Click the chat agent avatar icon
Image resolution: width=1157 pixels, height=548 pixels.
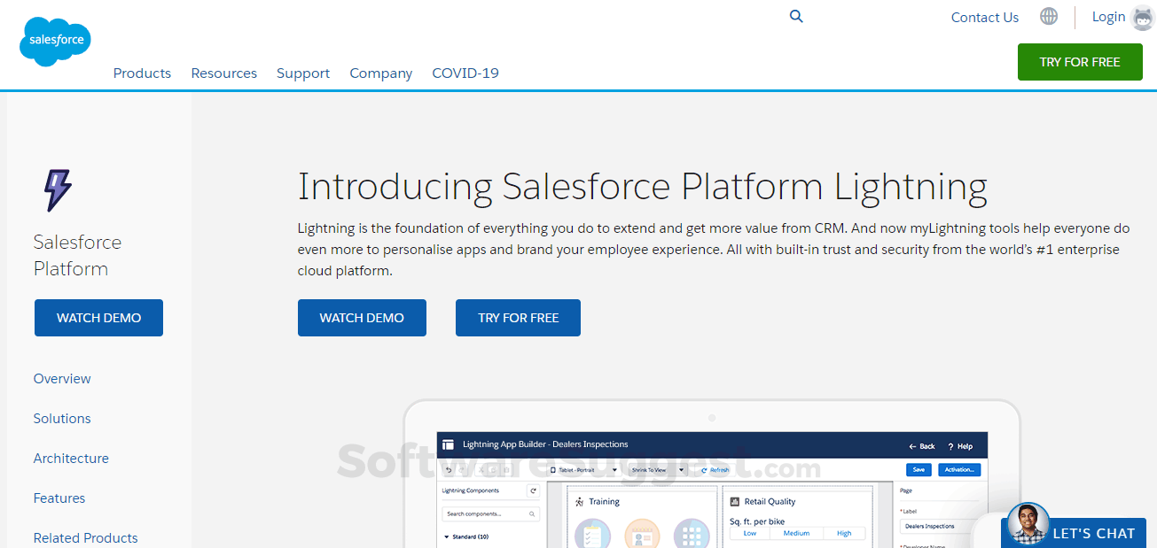coord(1027,521)
